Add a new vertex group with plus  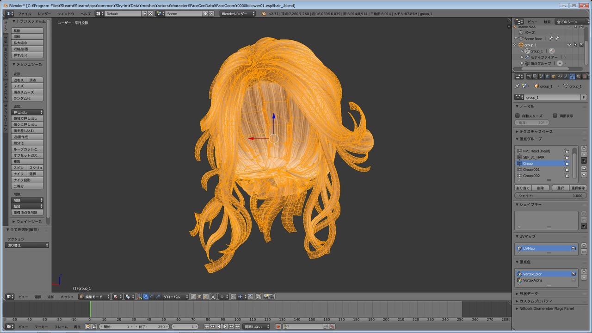pyautogui.click(x=584, y=148)
